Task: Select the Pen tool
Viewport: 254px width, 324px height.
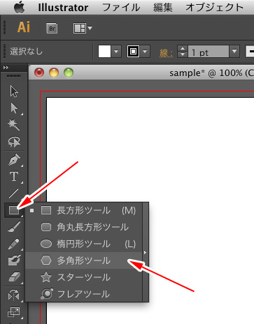Action: point(14,160)
